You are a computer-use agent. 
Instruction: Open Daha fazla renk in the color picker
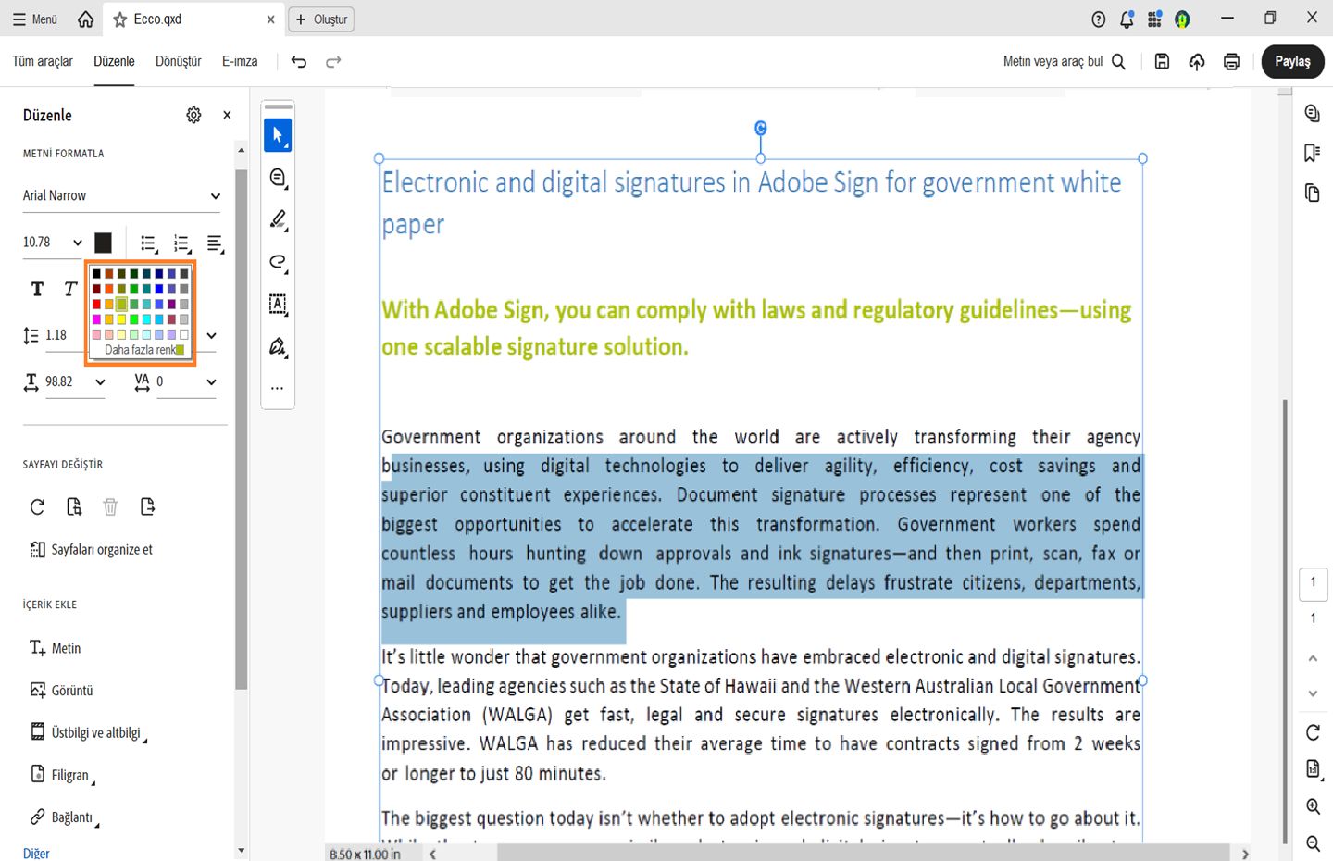pyautogui.click(x=140, y=350)
